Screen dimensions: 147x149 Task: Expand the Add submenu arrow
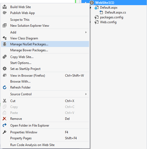click(x=86, y=32)
